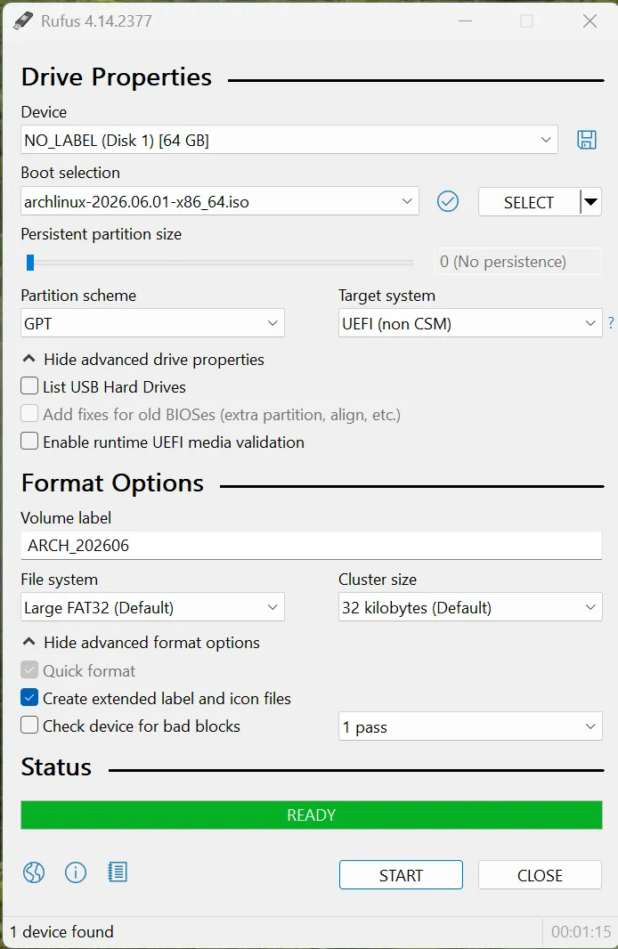Viewport: 618px width, 949px height.
Task: Click the '1 device found' status text
Action: coord(61,931)
